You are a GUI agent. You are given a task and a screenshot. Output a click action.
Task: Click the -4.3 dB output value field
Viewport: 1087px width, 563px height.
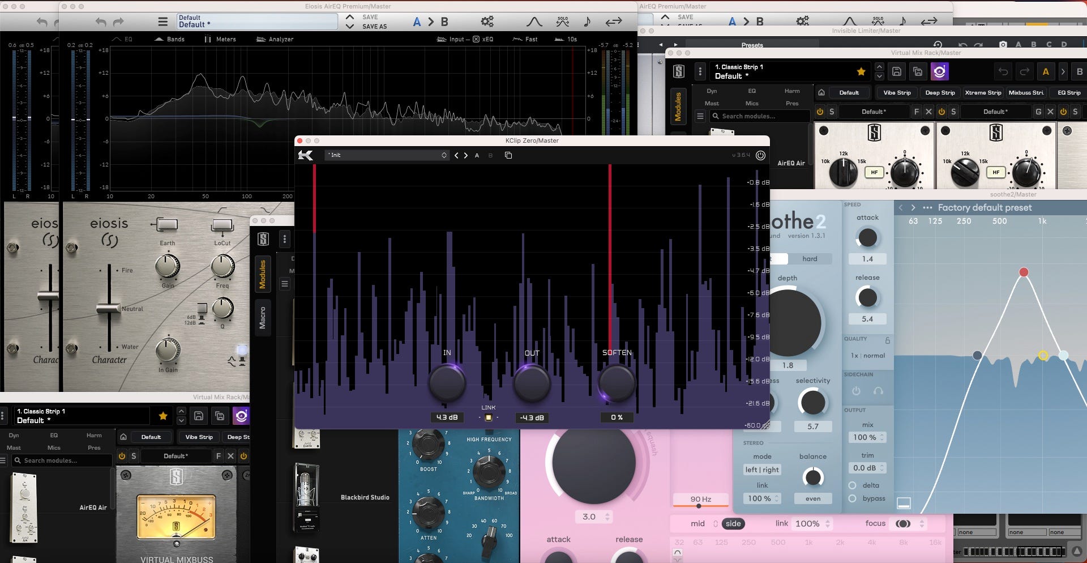point(532,417)
